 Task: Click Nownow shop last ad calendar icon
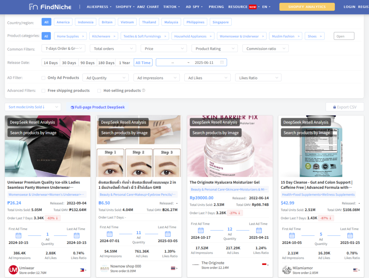[168, 234]
